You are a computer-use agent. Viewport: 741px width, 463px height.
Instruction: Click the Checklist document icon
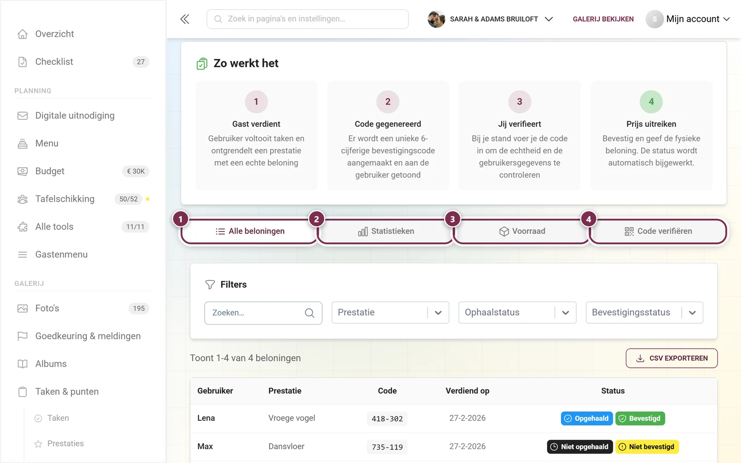[x=23, y=62]
